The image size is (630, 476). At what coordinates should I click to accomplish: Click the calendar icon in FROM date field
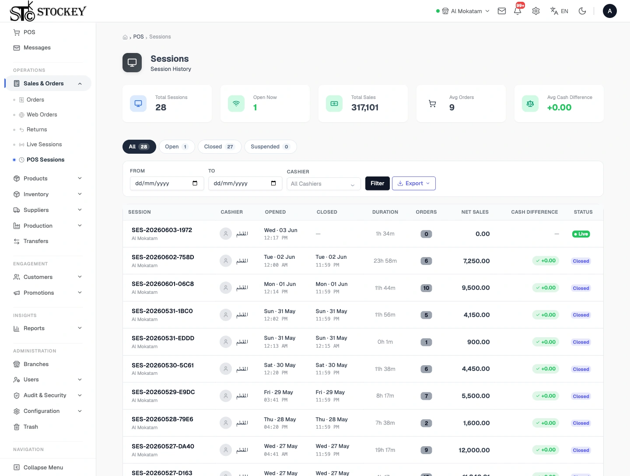195,183
